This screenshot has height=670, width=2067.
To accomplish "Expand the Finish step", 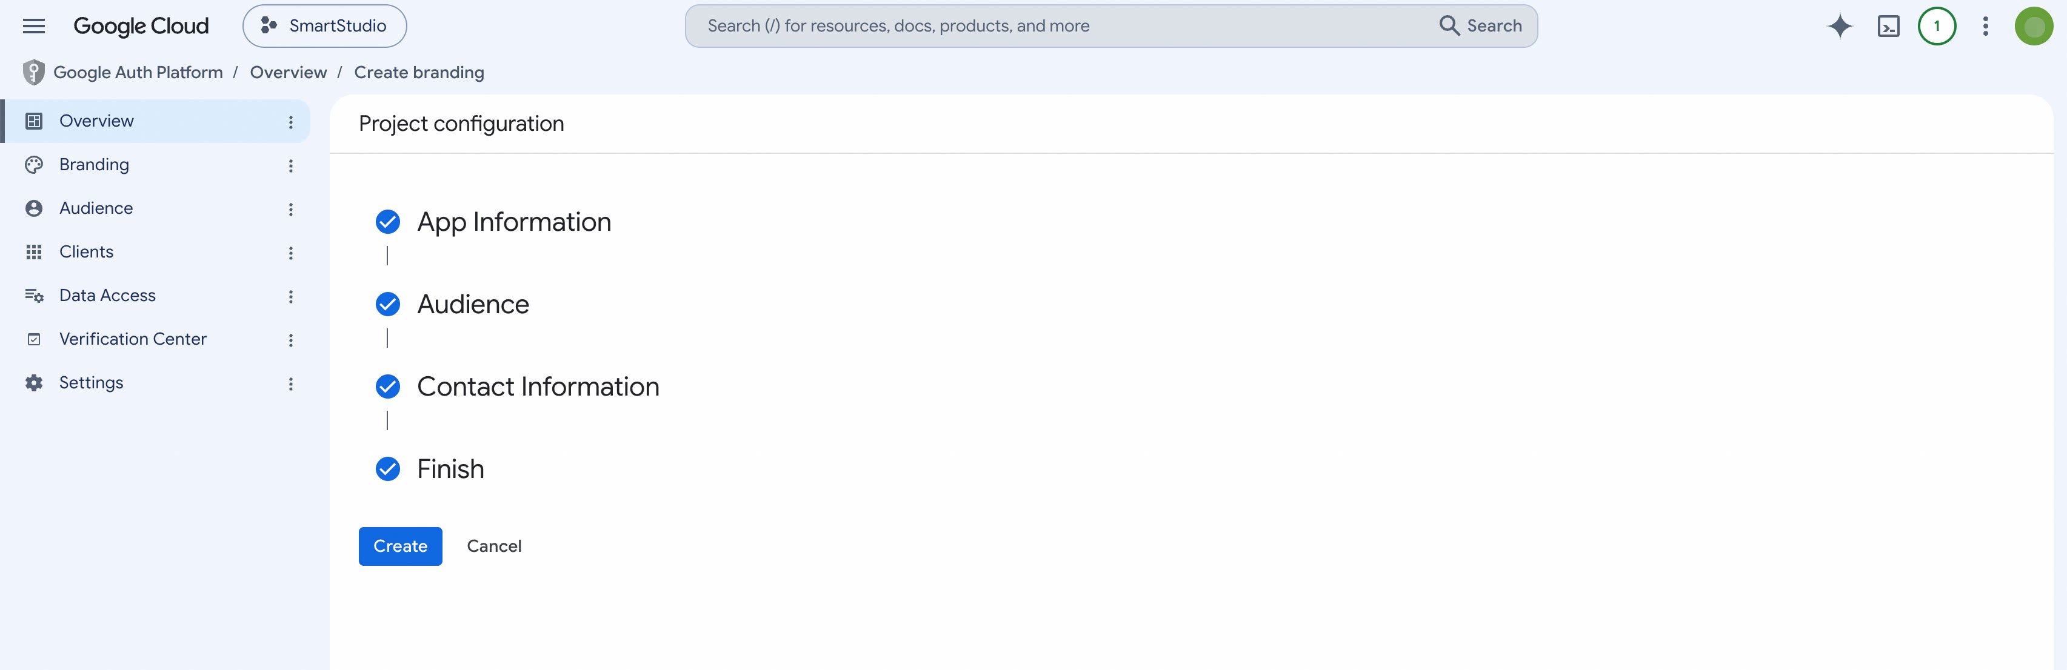I will (x=450, y=469).
